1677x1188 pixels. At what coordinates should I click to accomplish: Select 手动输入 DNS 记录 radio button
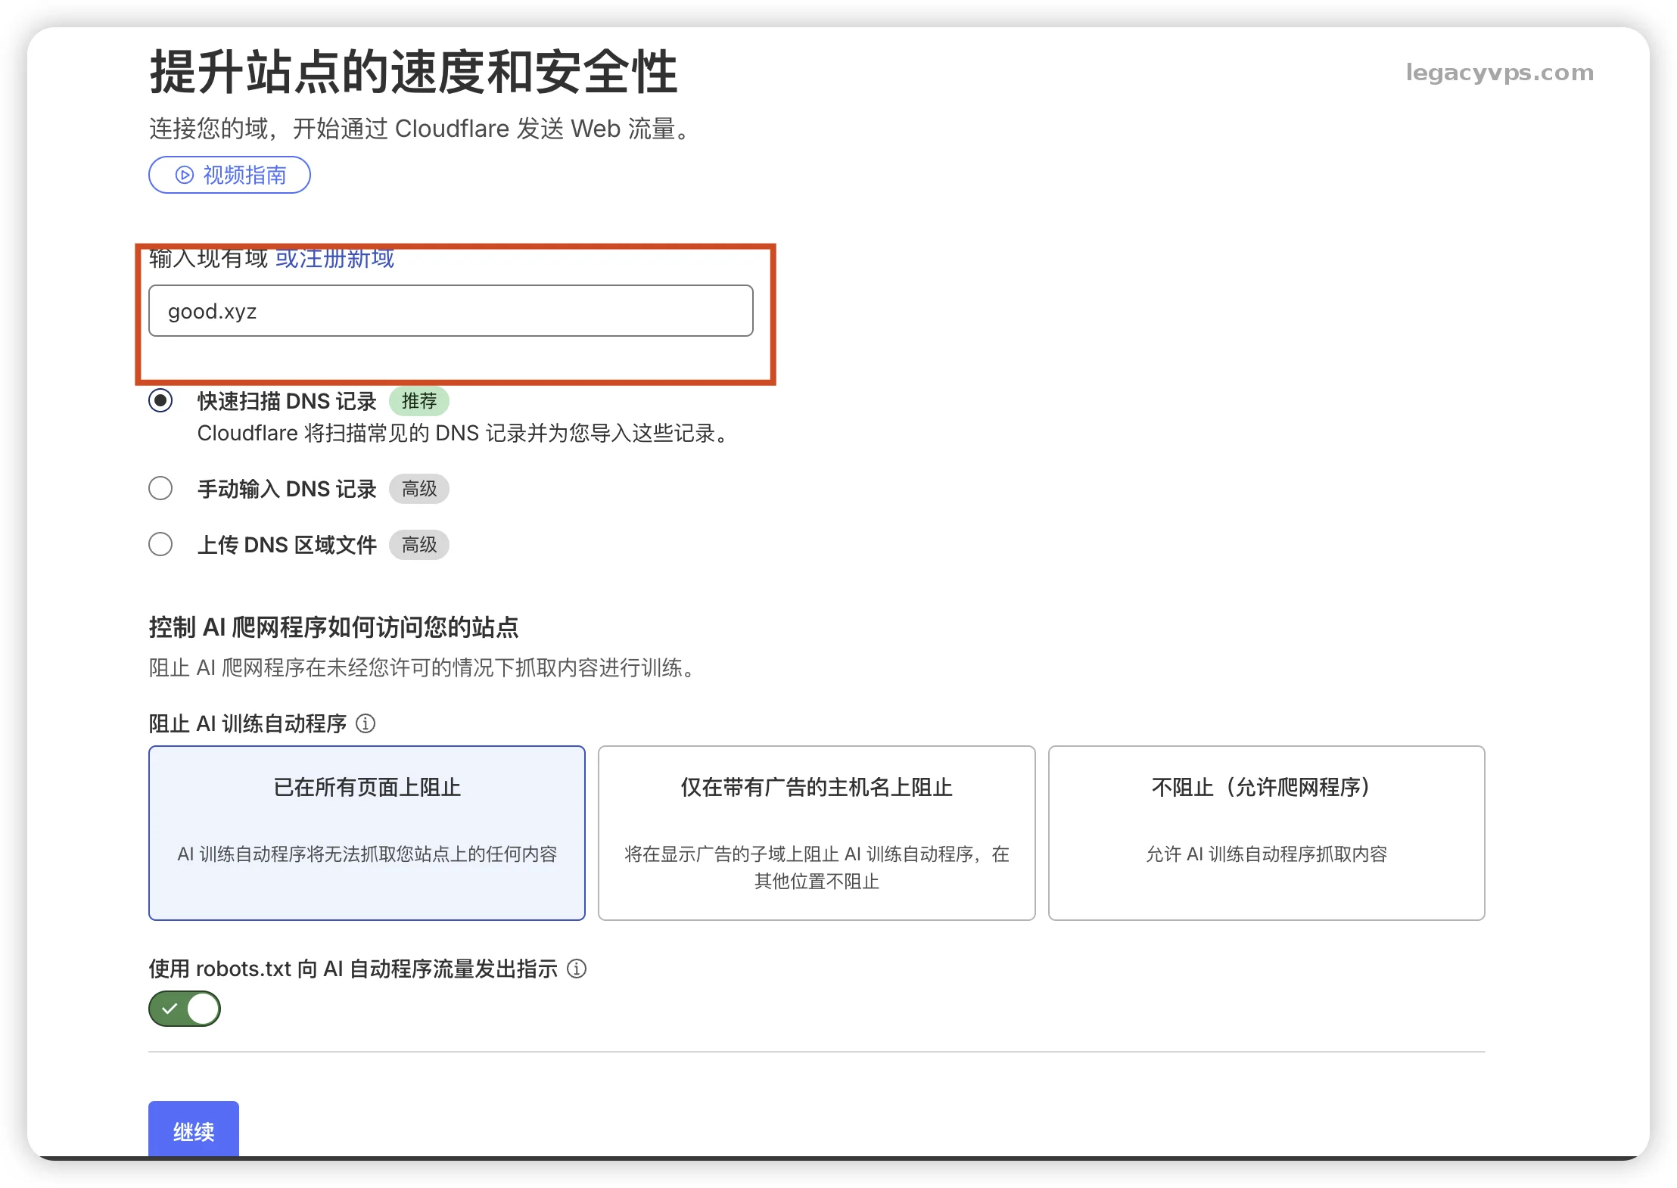click(160, 488)
